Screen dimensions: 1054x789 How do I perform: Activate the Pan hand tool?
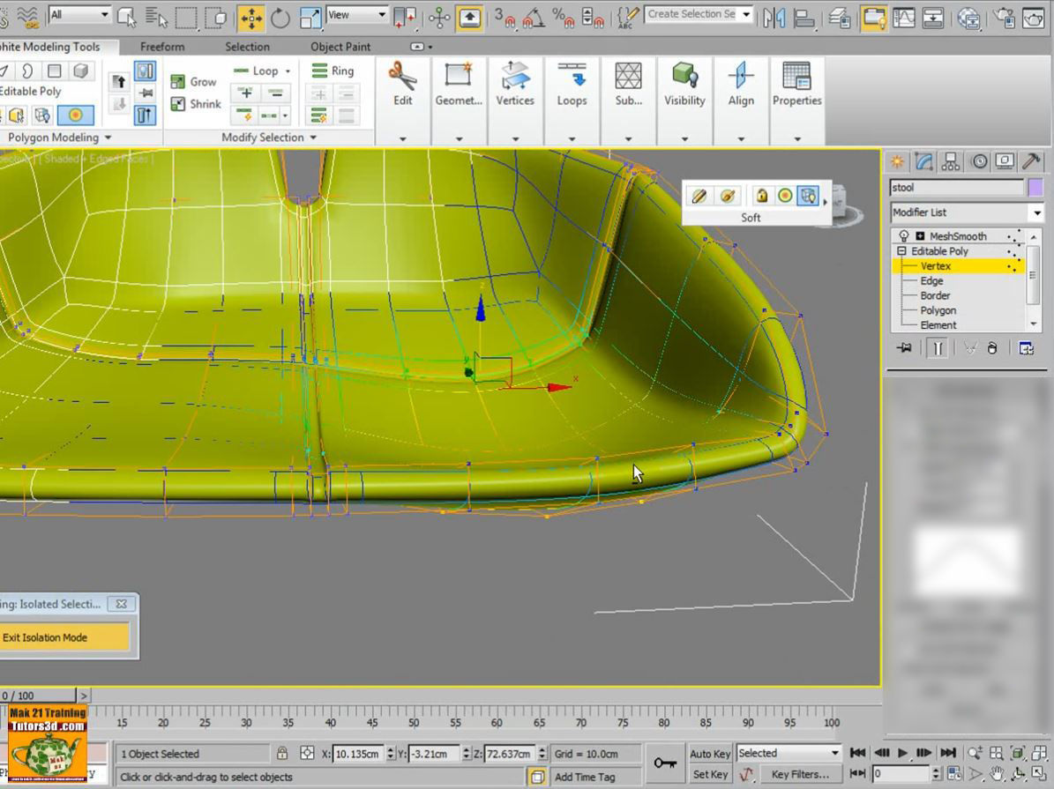click(x=997, y=774)
